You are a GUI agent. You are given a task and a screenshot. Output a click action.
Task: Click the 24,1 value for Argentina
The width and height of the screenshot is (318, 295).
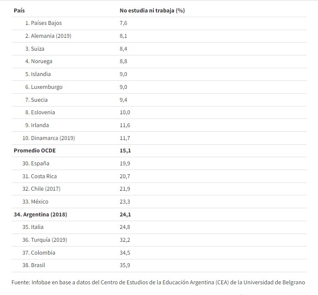(125, 214)
